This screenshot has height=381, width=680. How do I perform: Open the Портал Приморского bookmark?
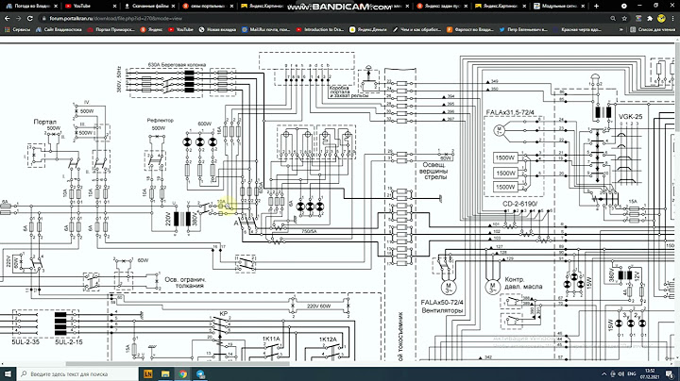point(111,29)
